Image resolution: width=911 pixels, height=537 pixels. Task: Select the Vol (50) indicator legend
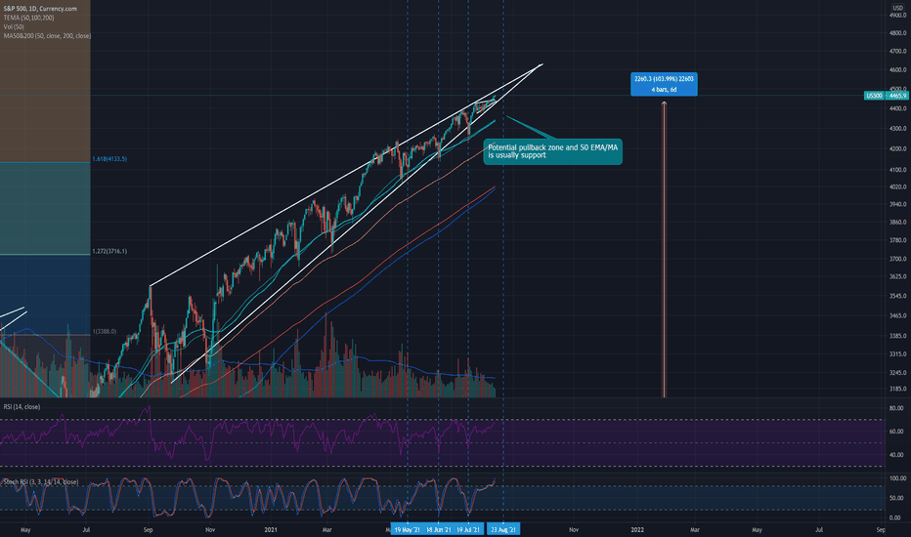click(14, 26)
